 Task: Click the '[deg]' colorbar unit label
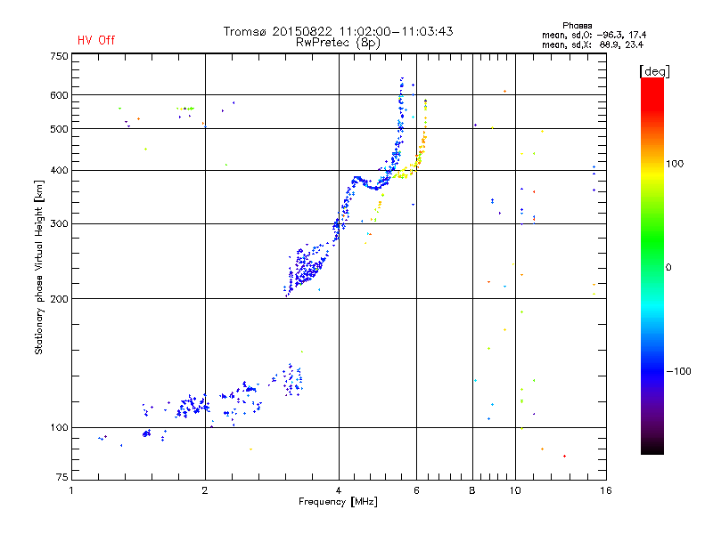click(654, 71)
